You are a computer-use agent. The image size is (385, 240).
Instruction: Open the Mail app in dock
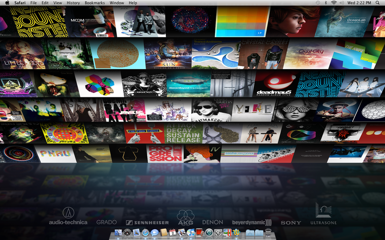[x=136, y=233]
